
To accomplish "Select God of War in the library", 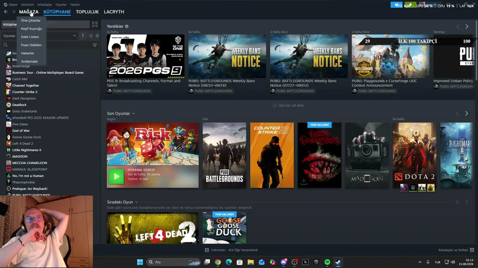I will click(x=21, y=131).
